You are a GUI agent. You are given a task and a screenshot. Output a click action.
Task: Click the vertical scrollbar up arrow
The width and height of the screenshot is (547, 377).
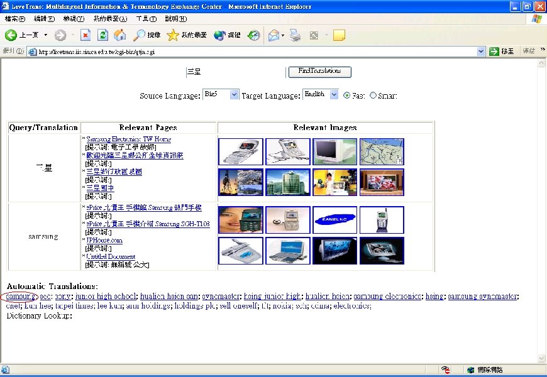[541, 63]
